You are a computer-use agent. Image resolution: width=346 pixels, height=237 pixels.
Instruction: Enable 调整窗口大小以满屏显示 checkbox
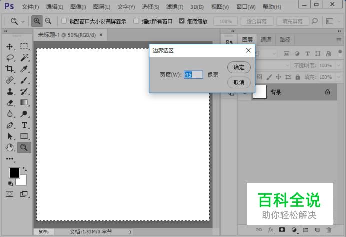[x=64, y=21]
